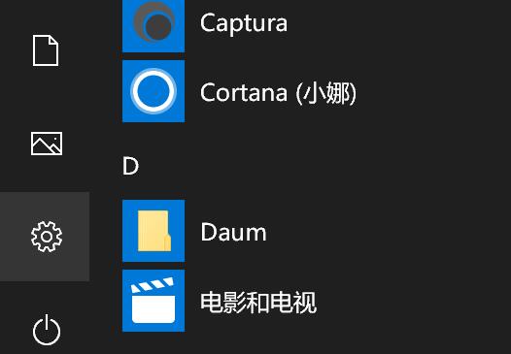Image resolution: width=511 pixels, height=354 pixels.
Task: Launch Captura from its tile icon
Action: point(153,22)
